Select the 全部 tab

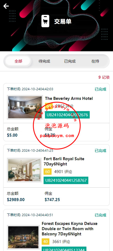click(18, 61)
